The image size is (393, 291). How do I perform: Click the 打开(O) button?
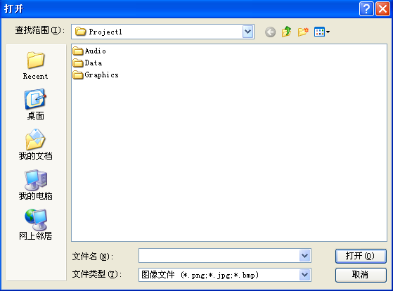pos(361,256)
